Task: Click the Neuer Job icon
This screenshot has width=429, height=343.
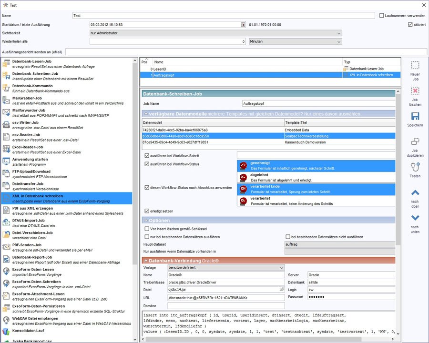Action: tap(415, 65)
